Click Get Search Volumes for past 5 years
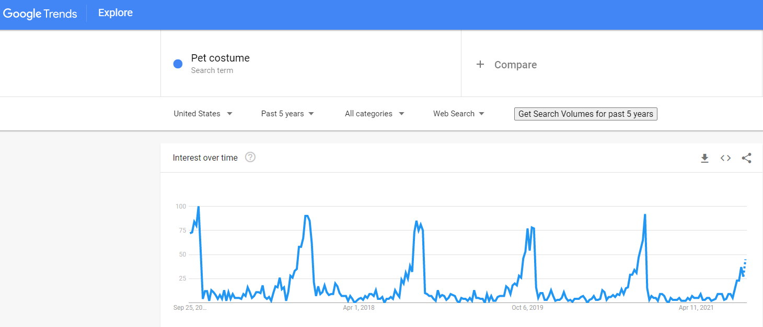 click(x=586, y=114)
